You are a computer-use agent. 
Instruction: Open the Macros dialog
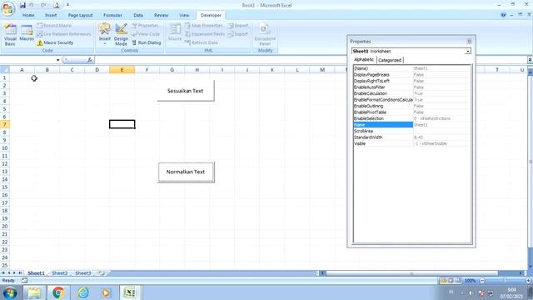pyautogui.click(x=27, y=33)
